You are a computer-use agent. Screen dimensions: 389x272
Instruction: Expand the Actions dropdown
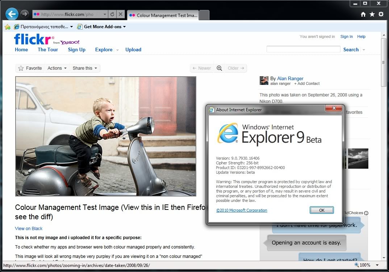[x=57, y=68]
